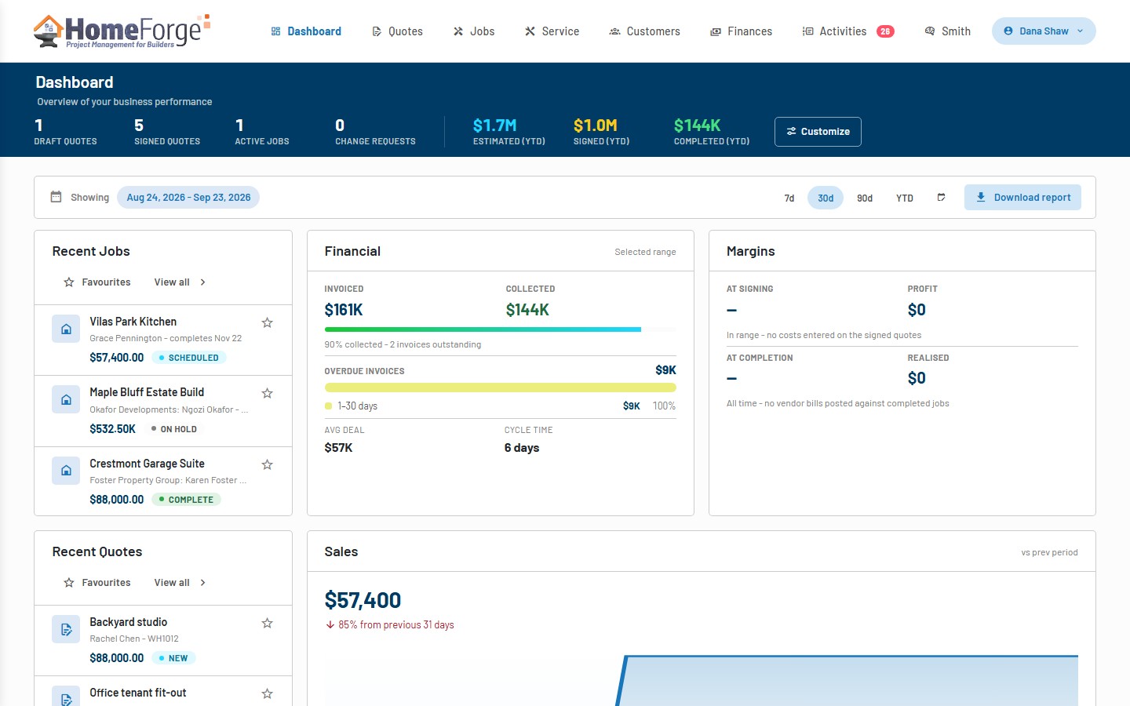Open the Backyard studio quote title
This screenshot has height=706, width=1130.
coord(128,622)
